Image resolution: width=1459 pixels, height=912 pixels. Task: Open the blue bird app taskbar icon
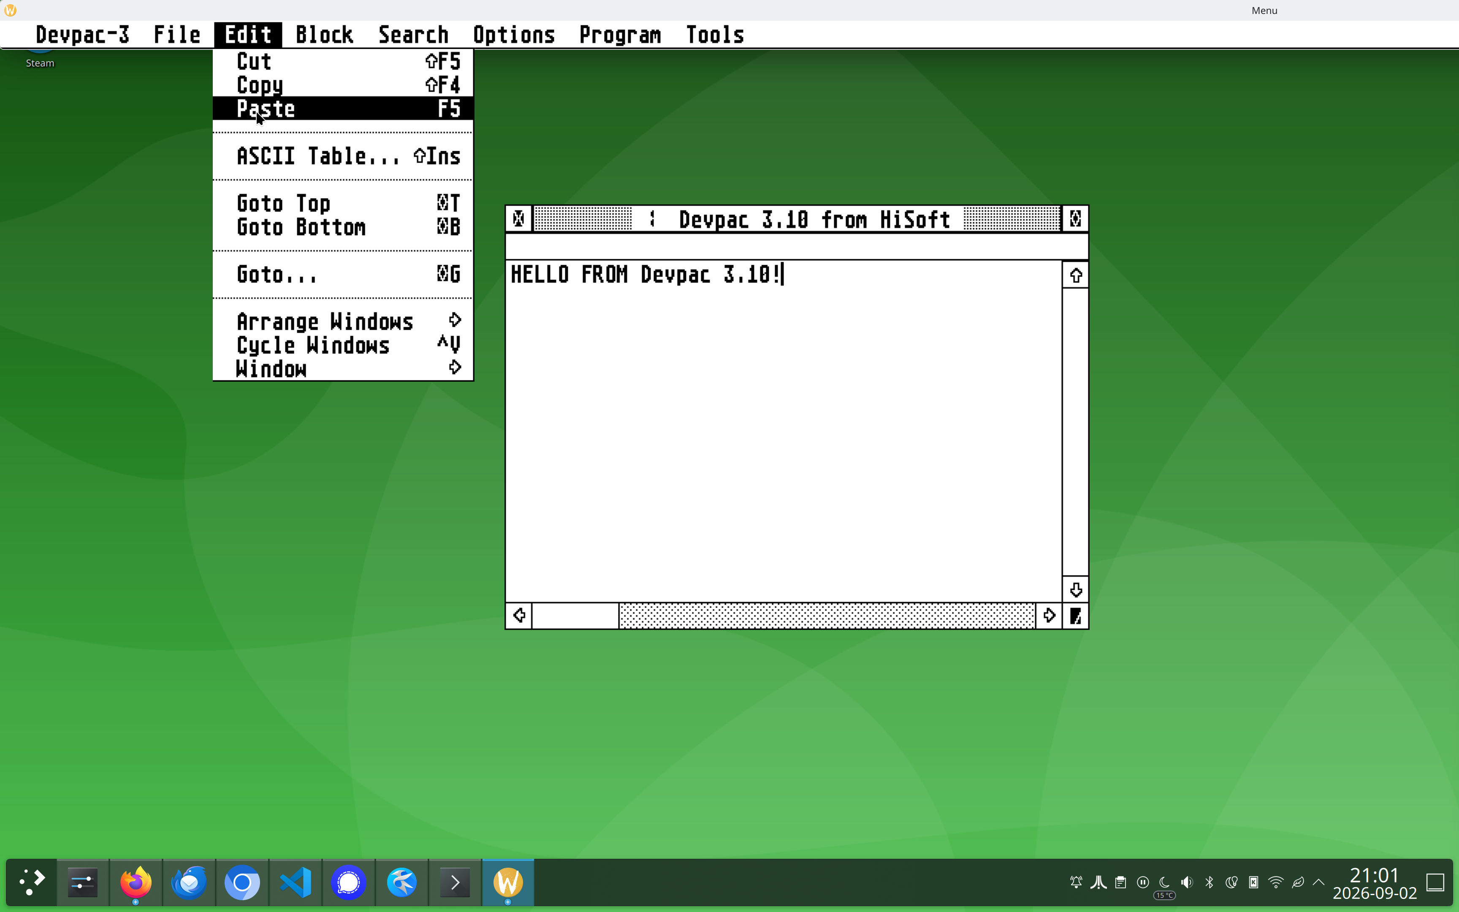pyautogui.click(x=401, y=882)
